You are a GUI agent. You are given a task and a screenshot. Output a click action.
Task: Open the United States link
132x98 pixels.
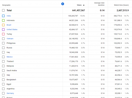point(12,30)
